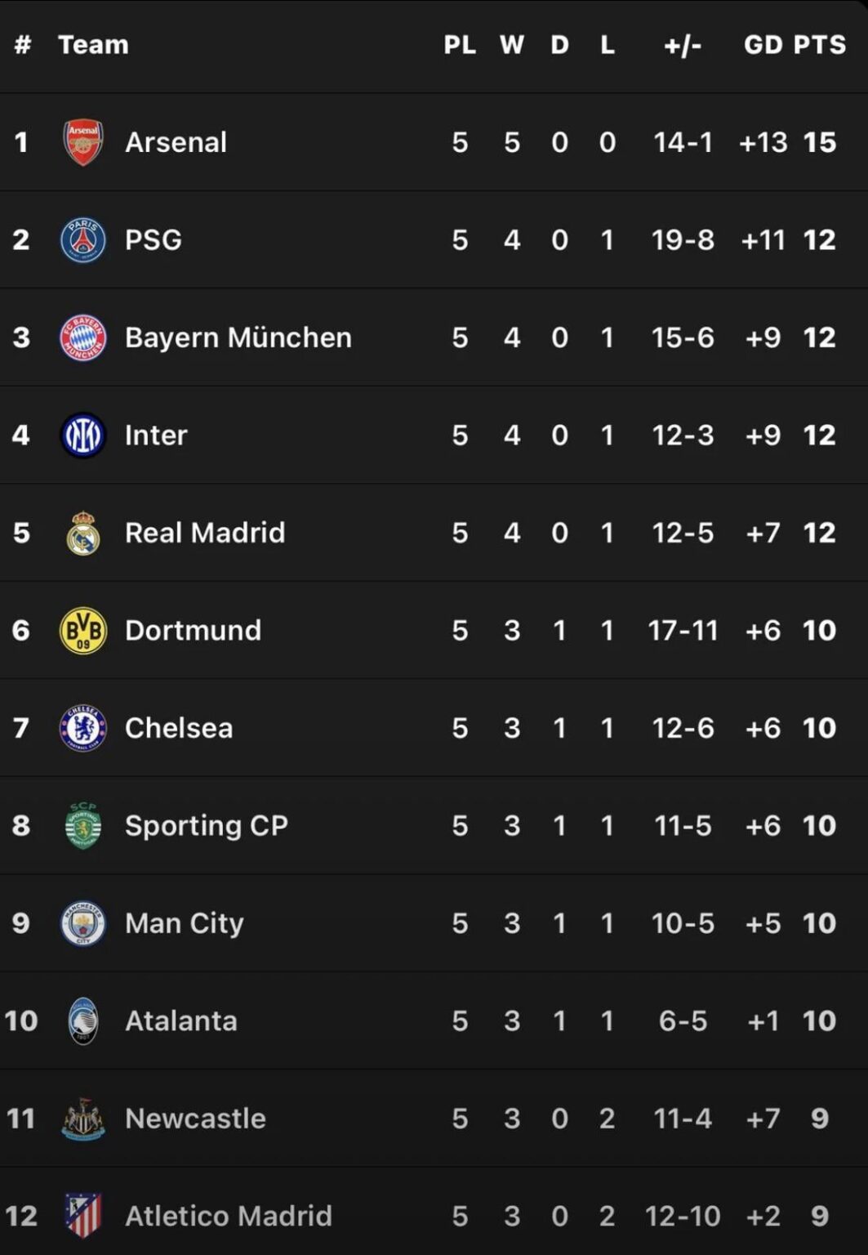Click the +/- column header
868x1255 pixels.
(x=681, y=45)
